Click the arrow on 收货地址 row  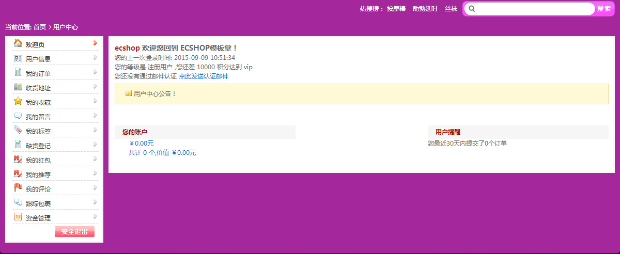click(95, 86)
